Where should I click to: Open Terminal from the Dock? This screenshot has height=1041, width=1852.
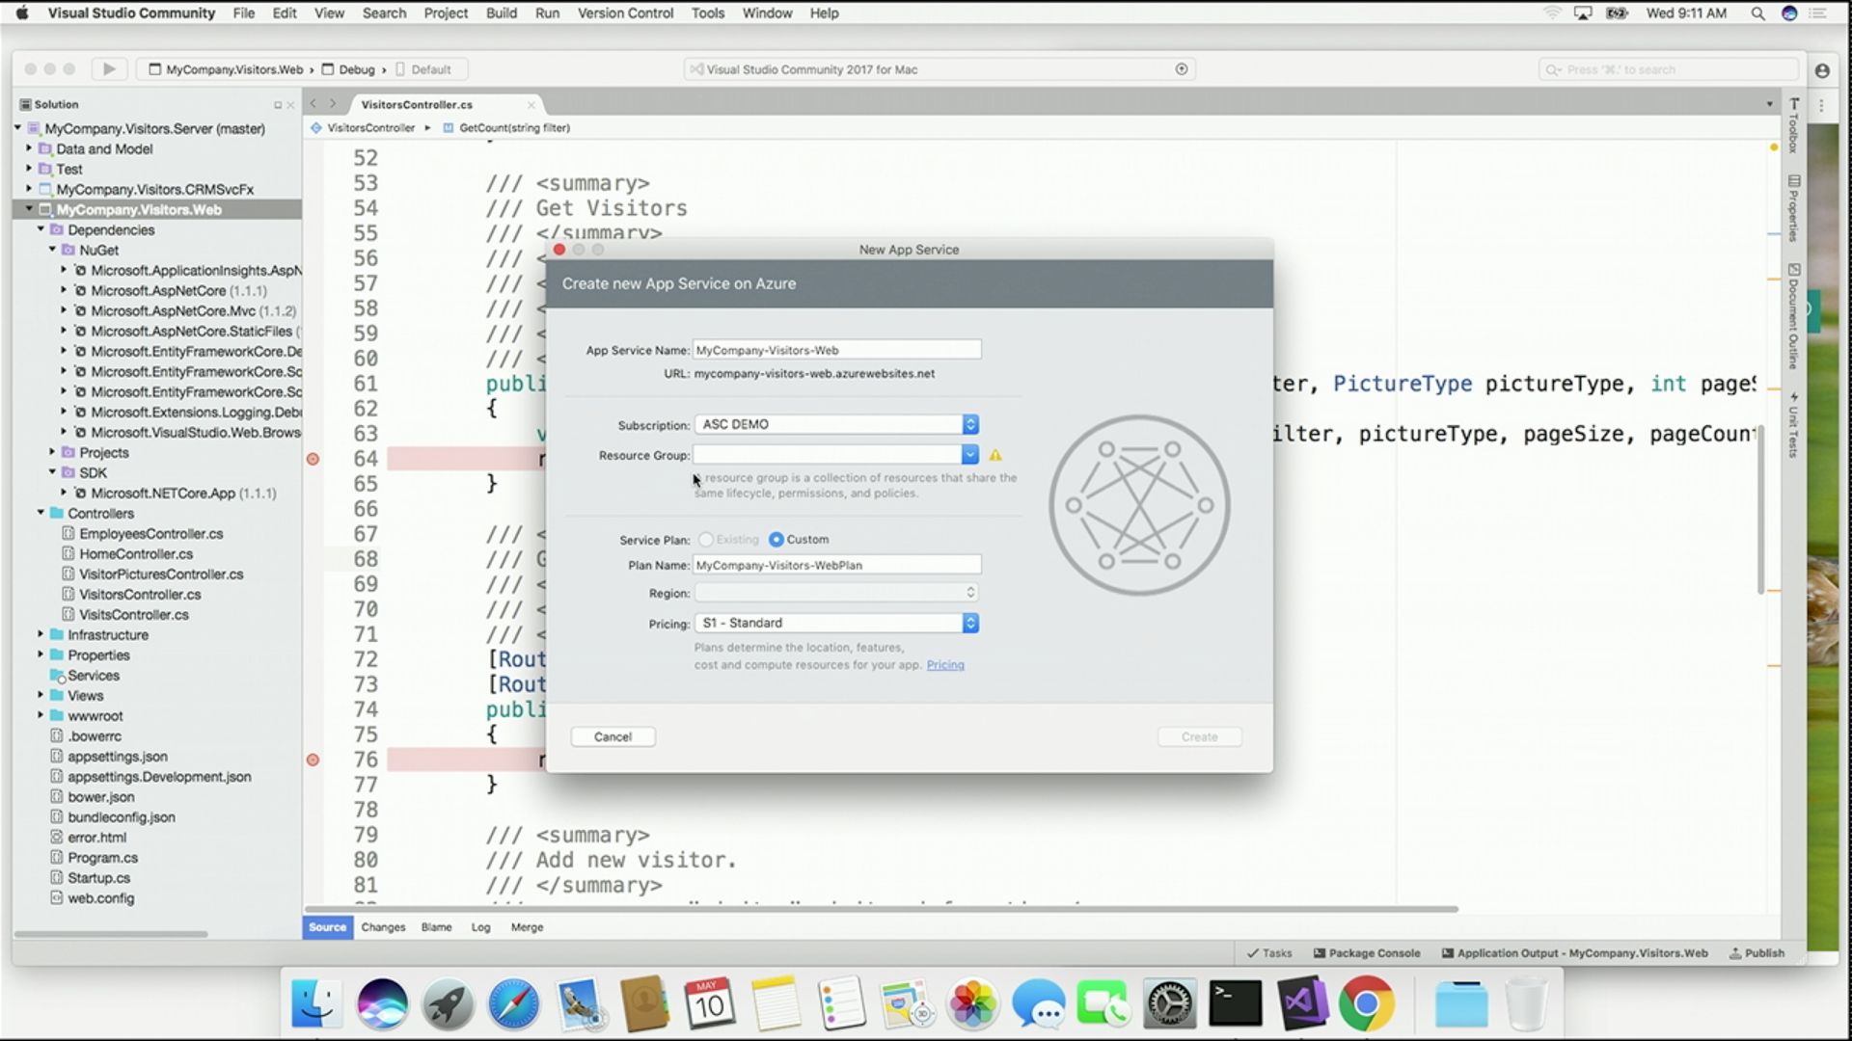pos(1236,1004)
